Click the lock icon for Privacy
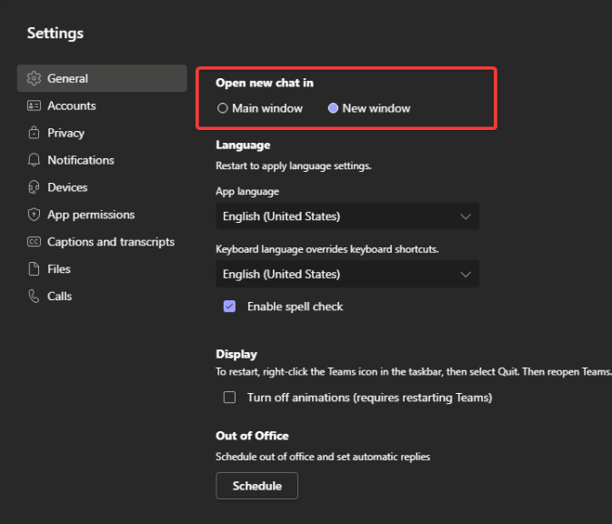612x524 pixels. coord(34,133)
